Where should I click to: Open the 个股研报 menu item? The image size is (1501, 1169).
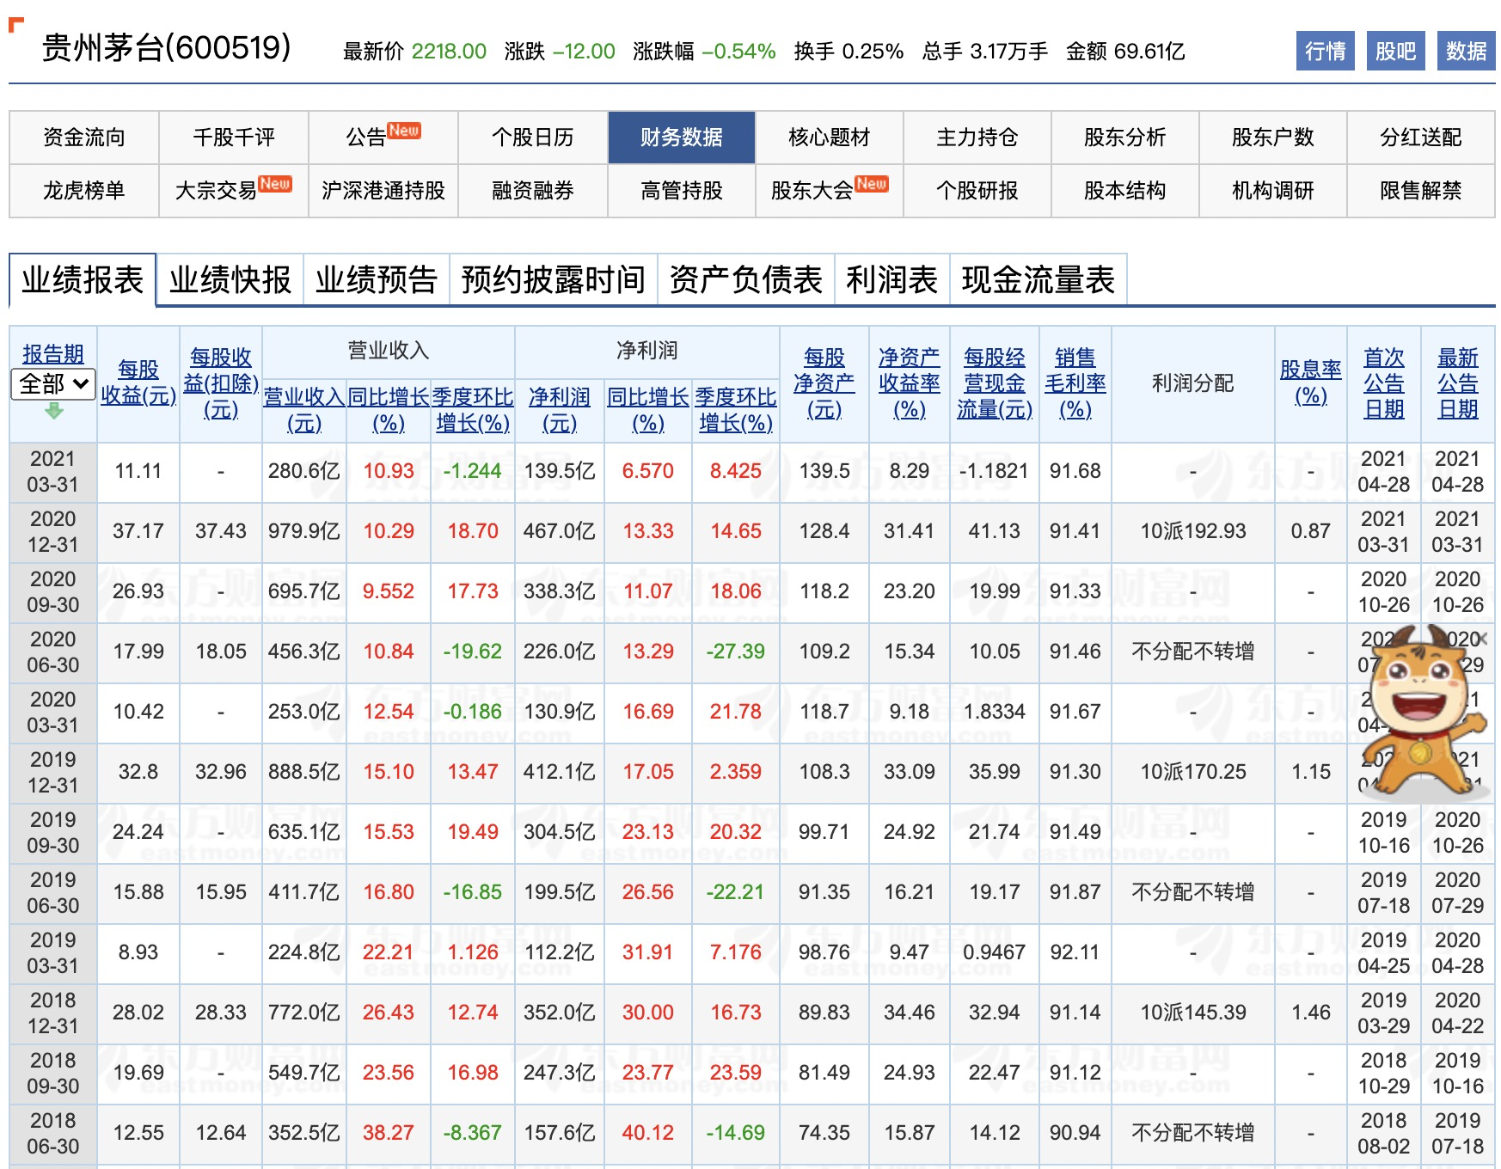(977, 191)
